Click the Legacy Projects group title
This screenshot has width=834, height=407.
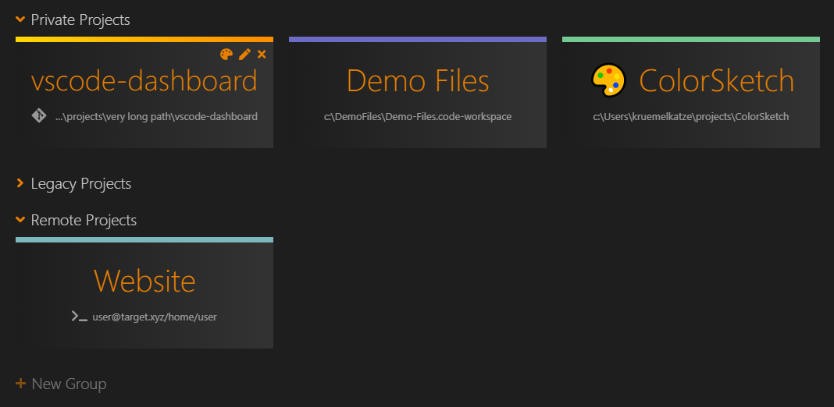click(81, 184)
